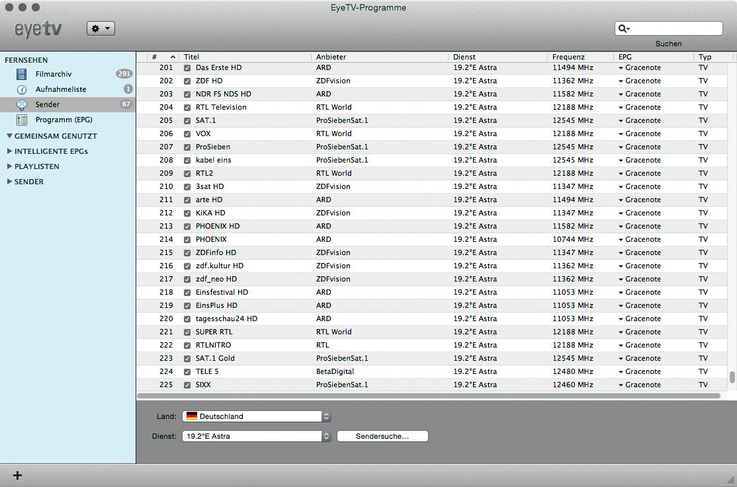This screenshot has width=737, height=487.
Task: Select the zdf.kultur HD channel title
Action: click(220, 266)
